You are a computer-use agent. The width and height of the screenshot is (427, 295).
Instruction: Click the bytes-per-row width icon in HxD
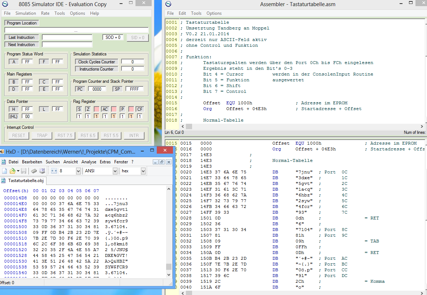tap(54, 171)
